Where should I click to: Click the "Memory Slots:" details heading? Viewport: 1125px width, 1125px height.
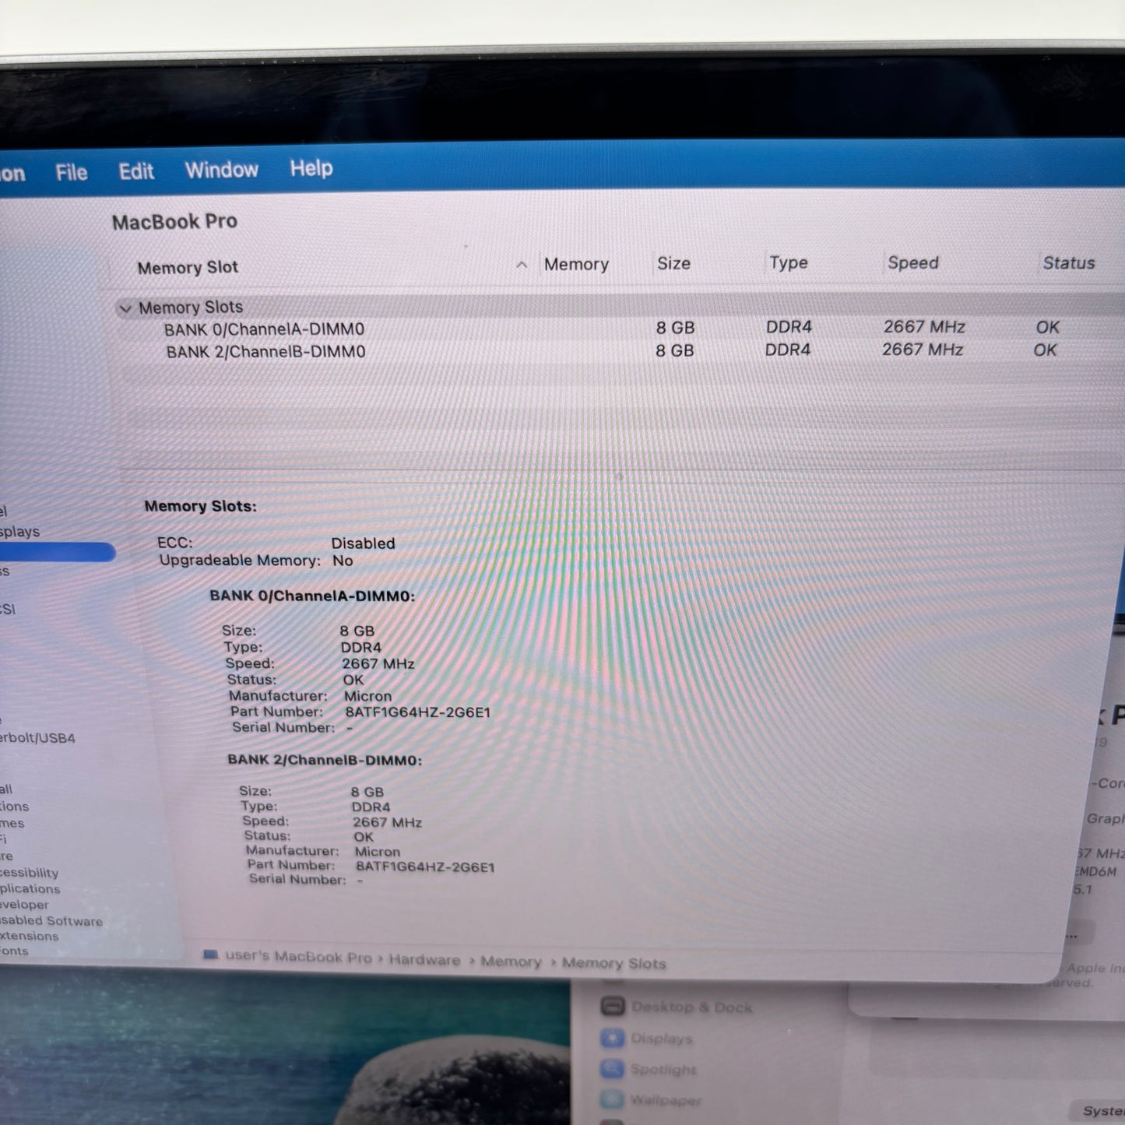coord(200,506)
